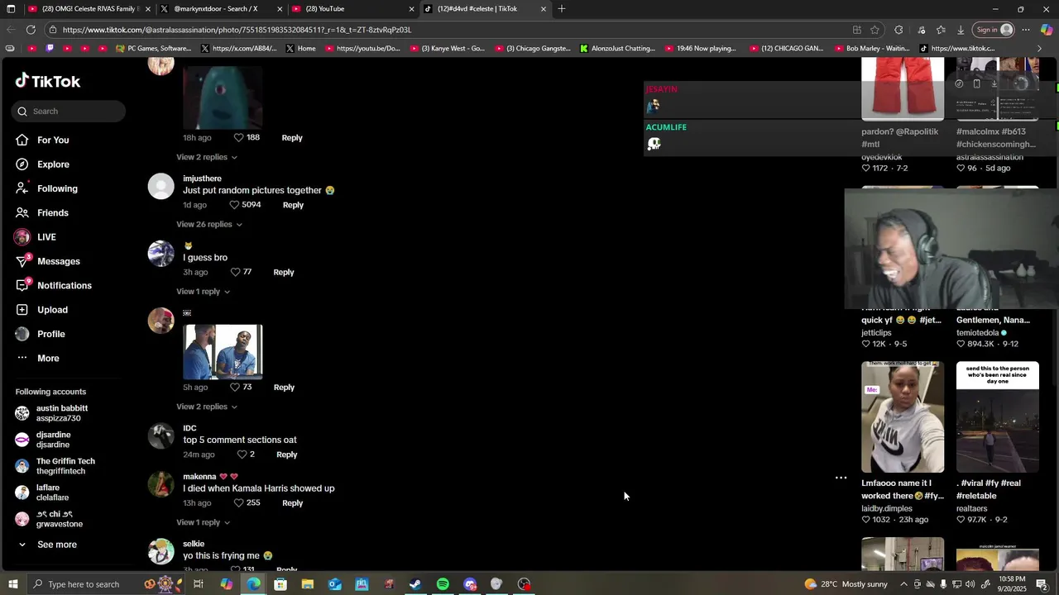Open the Explore page

[53, 164]
